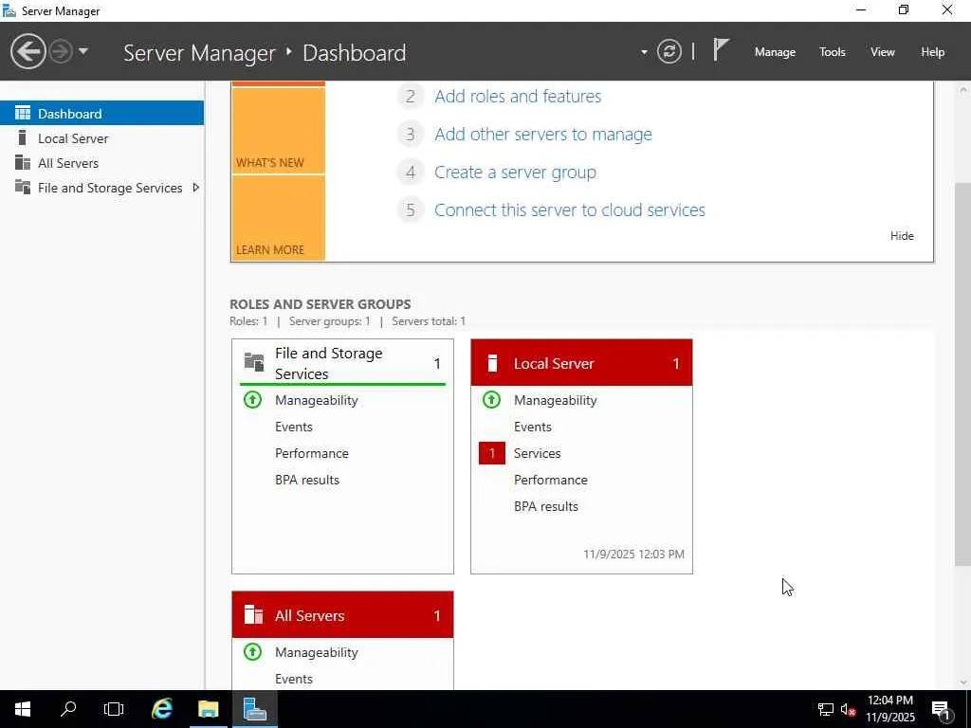Image resolution: width=971 pixels, height=728 pixels.
Task: Click the vertical scrollbar thumb
Action: pyautogui.click(x=962, y=373)
